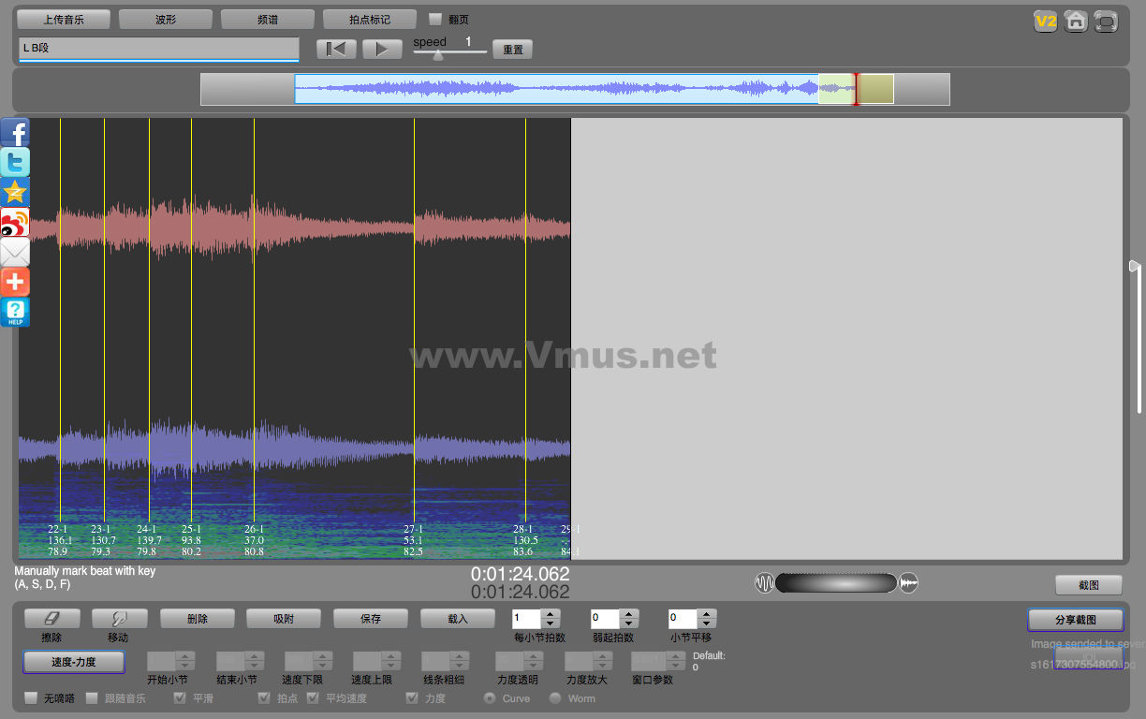Viewport: 1146px width, 719px height.
Task: Decrease 弱起拍数 with the down arrow
Action: click(629, 624)
